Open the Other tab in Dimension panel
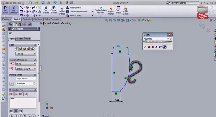 point(28,39)
